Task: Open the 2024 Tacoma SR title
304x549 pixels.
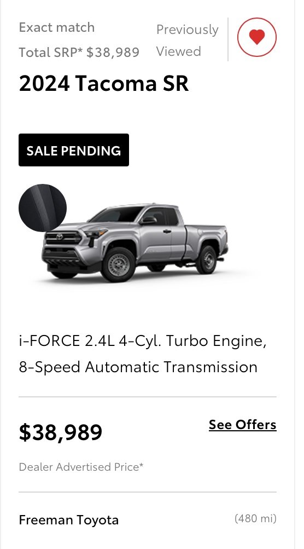Action: pos(104,83)
